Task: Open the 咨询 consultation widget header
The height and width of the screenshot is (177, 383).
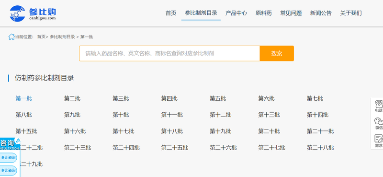Action: pyautogui.click(x=10, y=144)
